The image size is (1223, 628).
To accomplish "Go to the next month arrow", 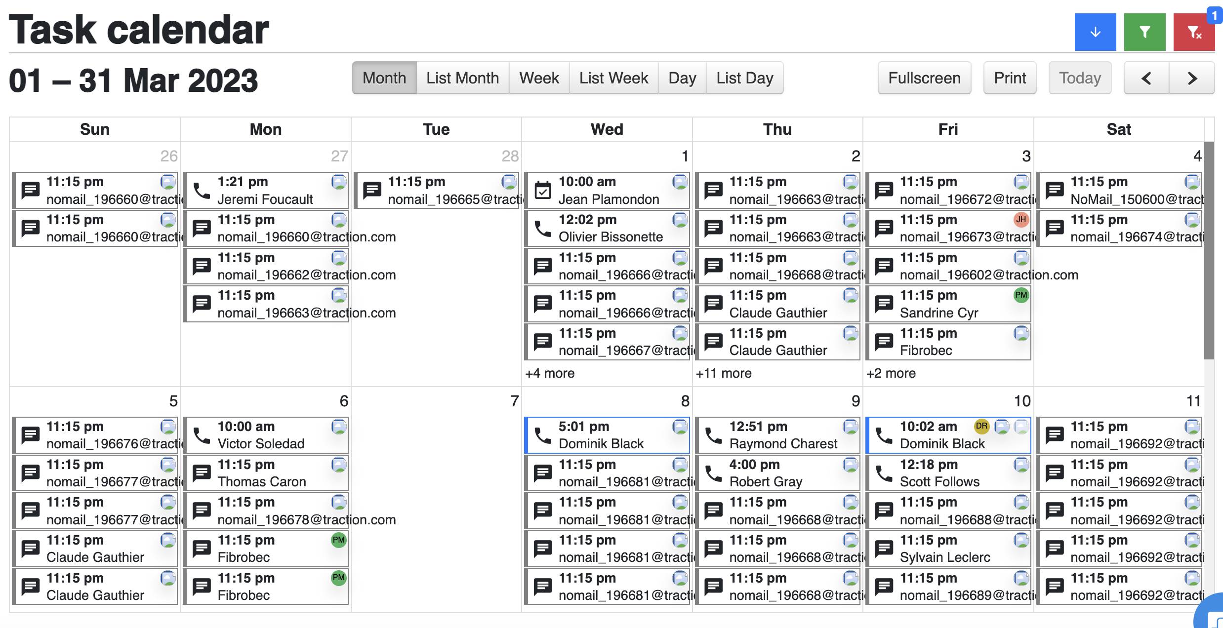I will click(1191, 78).
